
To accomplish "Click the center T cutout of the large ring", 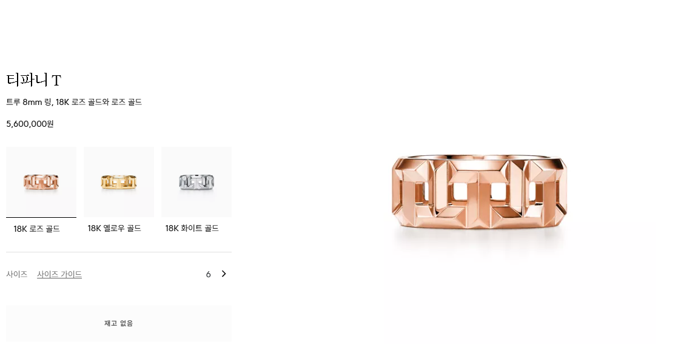I will pyautogui.click(x=479, y=192).
